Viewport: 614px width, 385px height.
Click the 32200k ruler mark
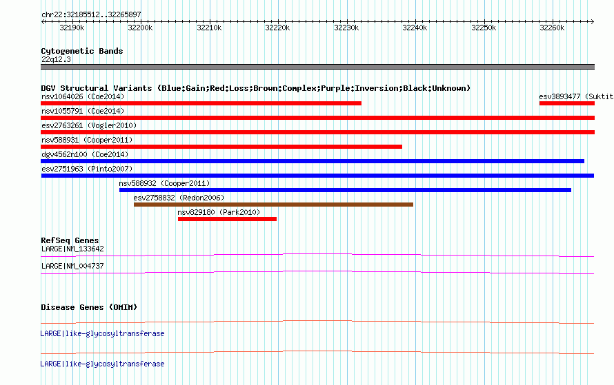pos(140,28)
